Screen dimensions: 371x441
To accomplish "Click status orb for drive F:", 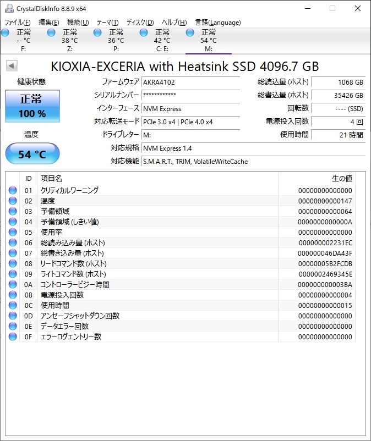I will tap(6, 32).
